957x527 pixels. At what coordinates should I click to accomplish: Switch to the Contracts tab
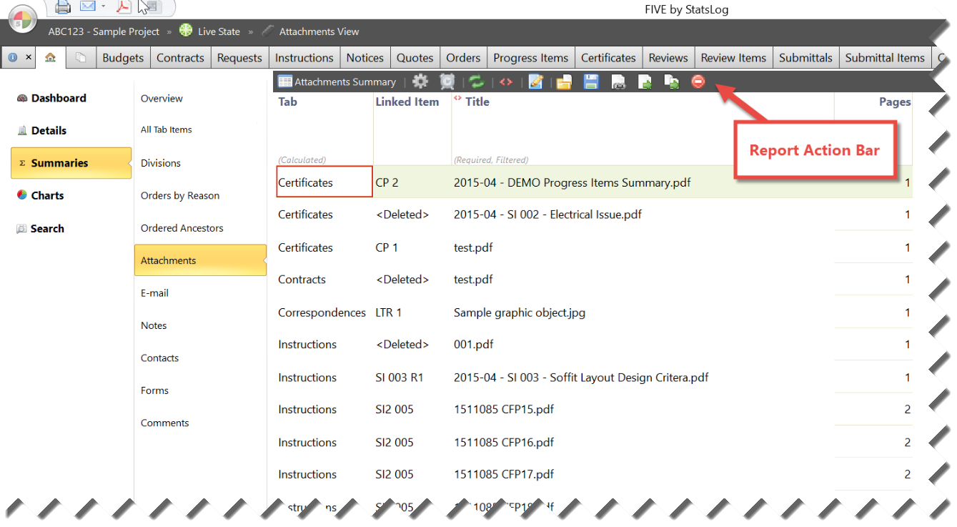[180, 58]
